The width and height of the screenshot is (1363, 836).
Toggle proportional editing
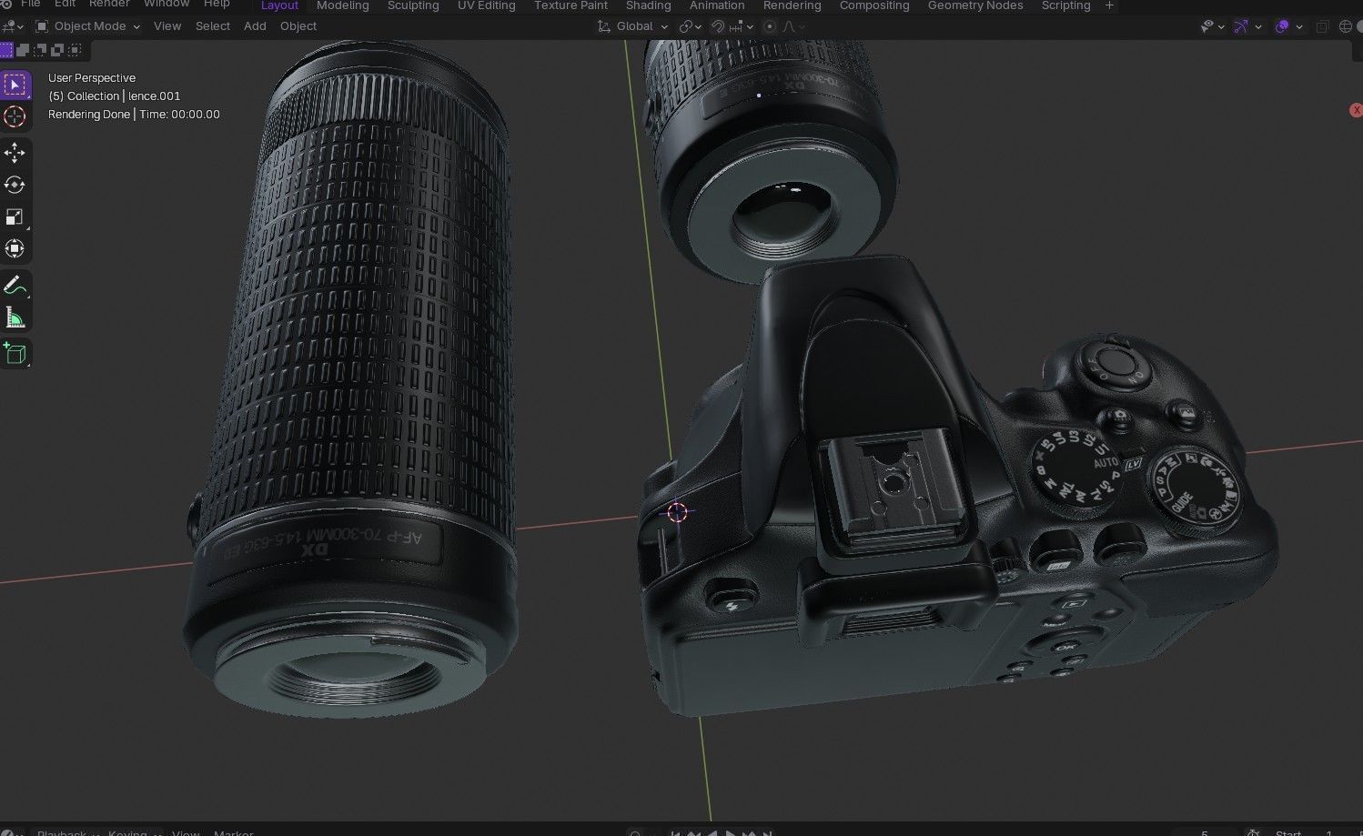click(770, 26)
